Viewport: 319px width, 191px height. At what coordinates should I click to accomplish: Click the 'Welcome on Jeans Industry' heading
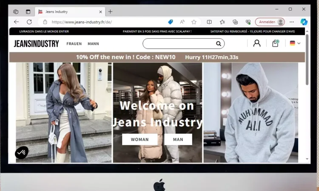click(x=157, y=114)
